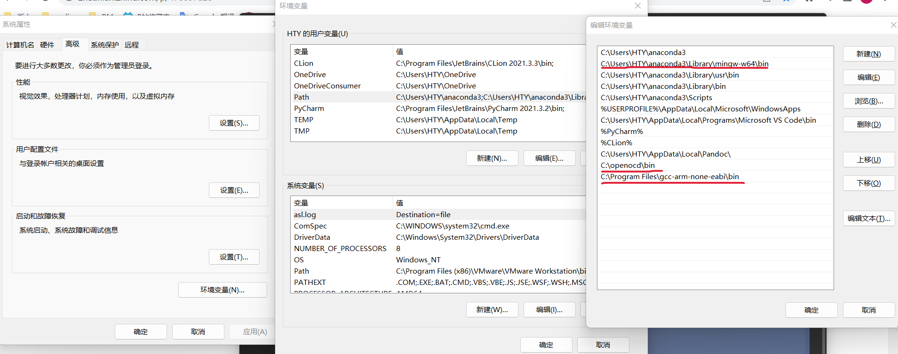The width and height of the screenshot is (898, 354).
Task: Select the gcc-arm-none-eabi\bin path entry
Action: click(669, 177)
